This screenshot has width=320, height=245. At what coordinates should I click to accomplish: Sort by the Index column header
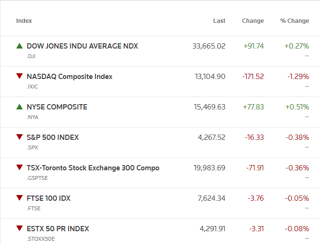[x=24, y=21]
